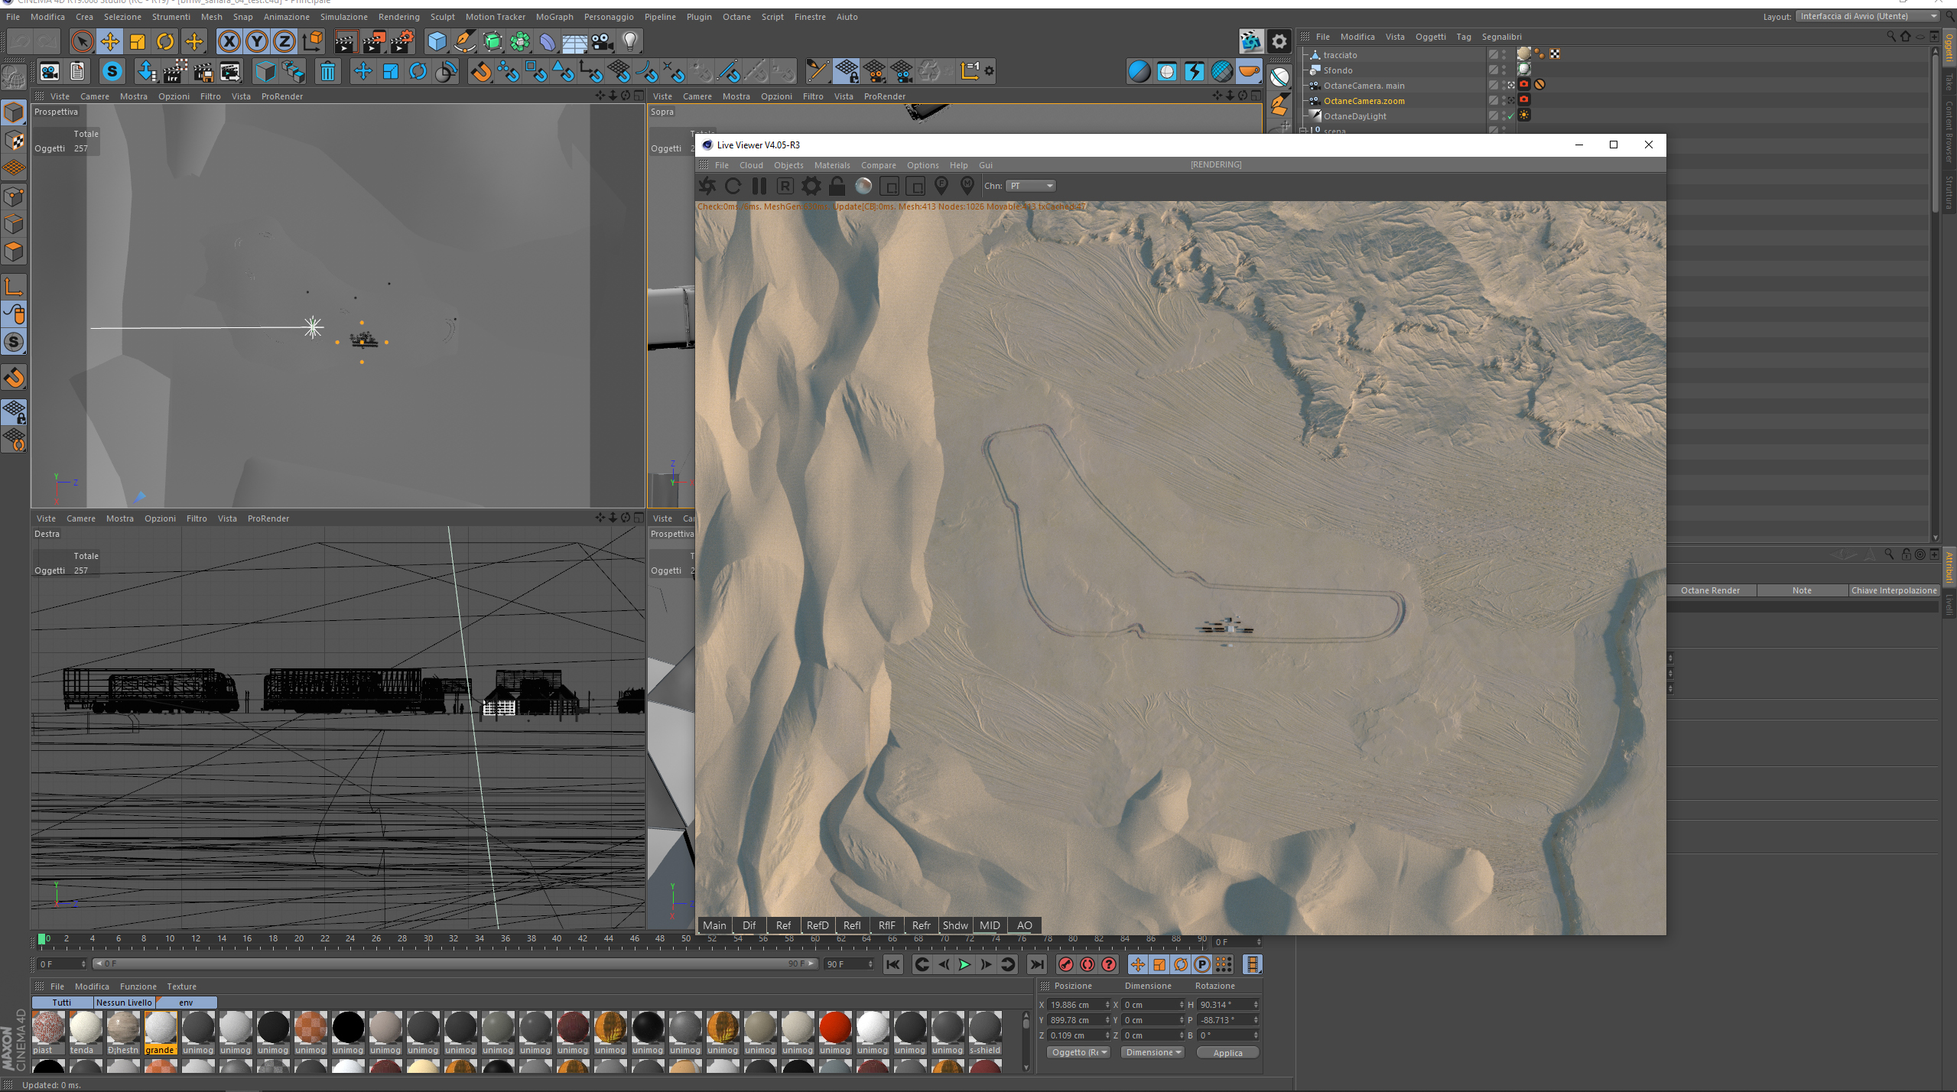Click the orange magnet snap icon
This screenshot has height=1092, width=1957.
[x=480, y=72]
